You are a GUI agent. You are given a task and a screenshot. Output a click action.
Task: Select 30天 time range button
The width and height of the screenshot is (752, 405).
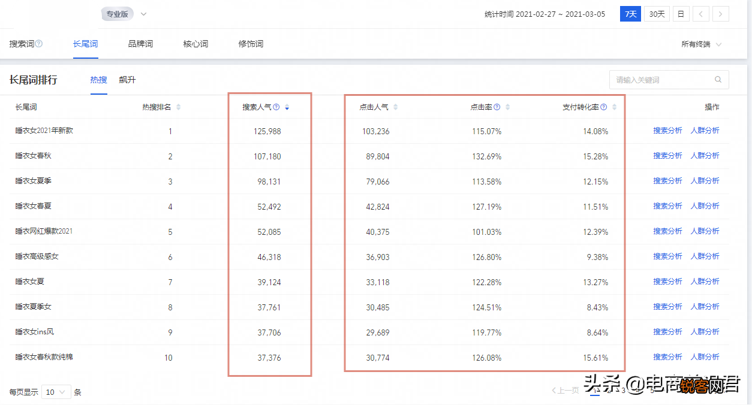pyautogui.click(x=657, y=14)
